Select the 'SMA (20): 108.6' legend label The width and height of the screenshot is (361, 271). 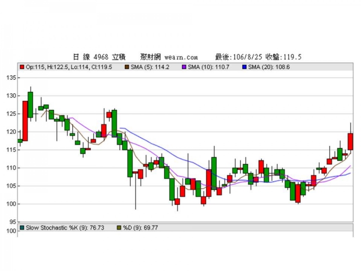(x=269, y=67)
